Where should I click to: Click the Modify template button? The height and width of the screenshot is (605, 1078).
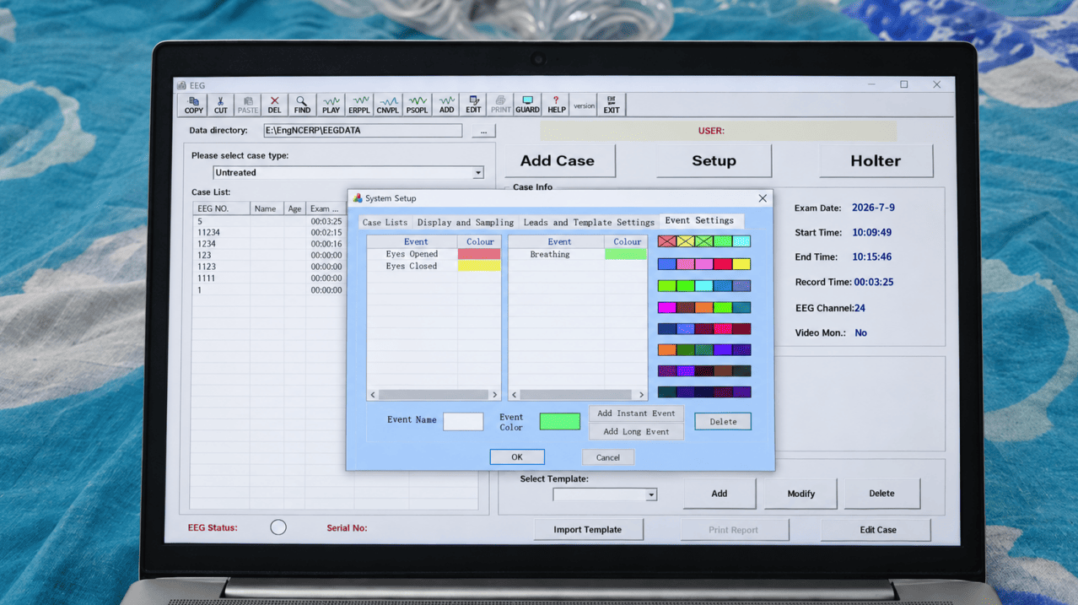(800, 494)
